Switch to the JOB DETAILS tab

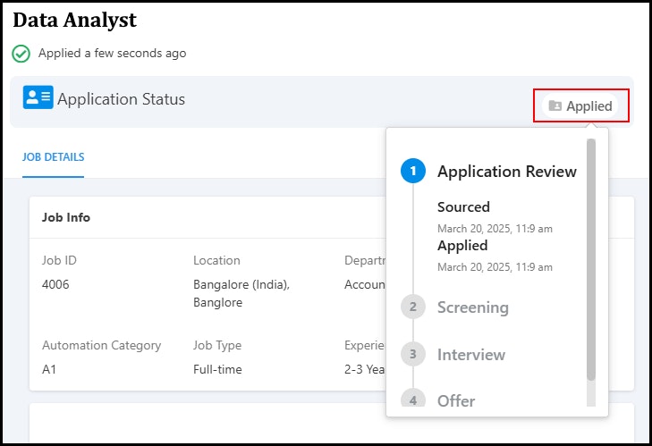point(54,157)
